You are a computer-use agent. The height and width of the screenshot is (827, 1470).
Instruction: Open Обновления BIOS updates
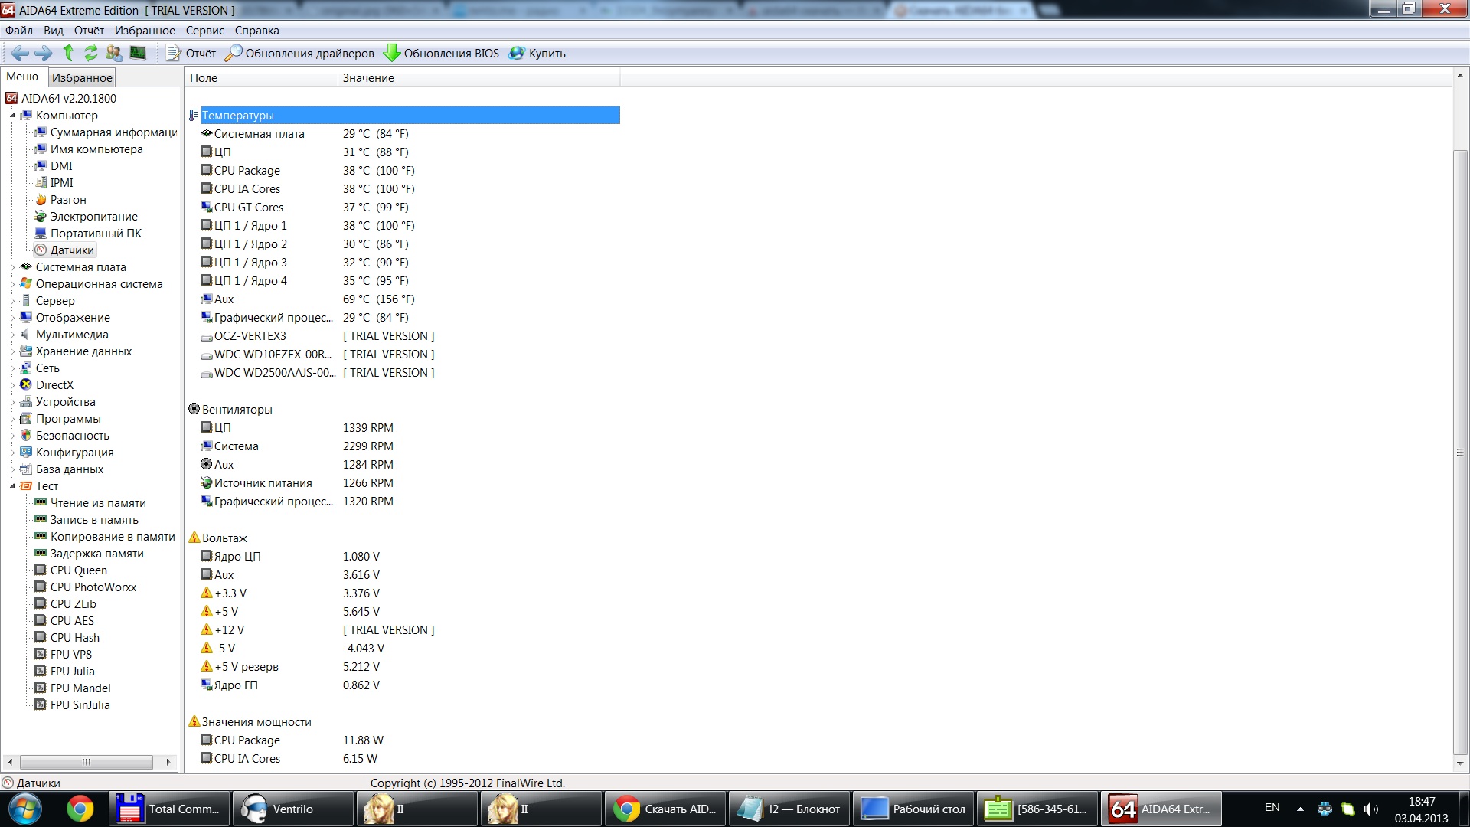pyautogui.click(x=442, y=53)
